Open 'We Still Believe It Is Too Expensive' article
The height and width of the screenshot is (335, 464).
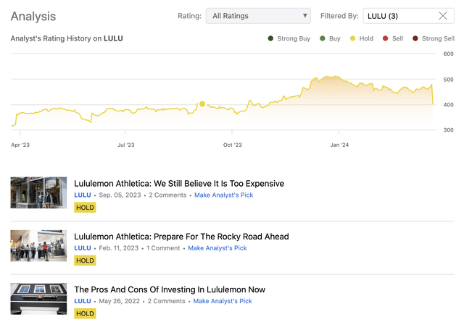(x=179, y=184)
